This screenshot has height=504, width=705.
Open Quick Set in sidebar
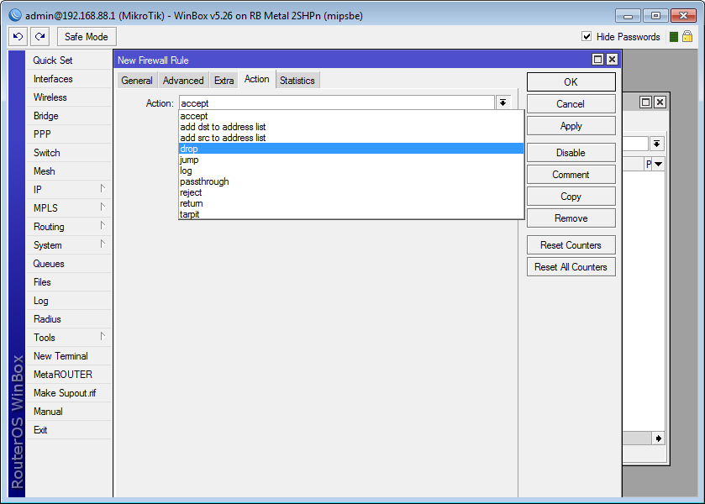pos(69,60)
